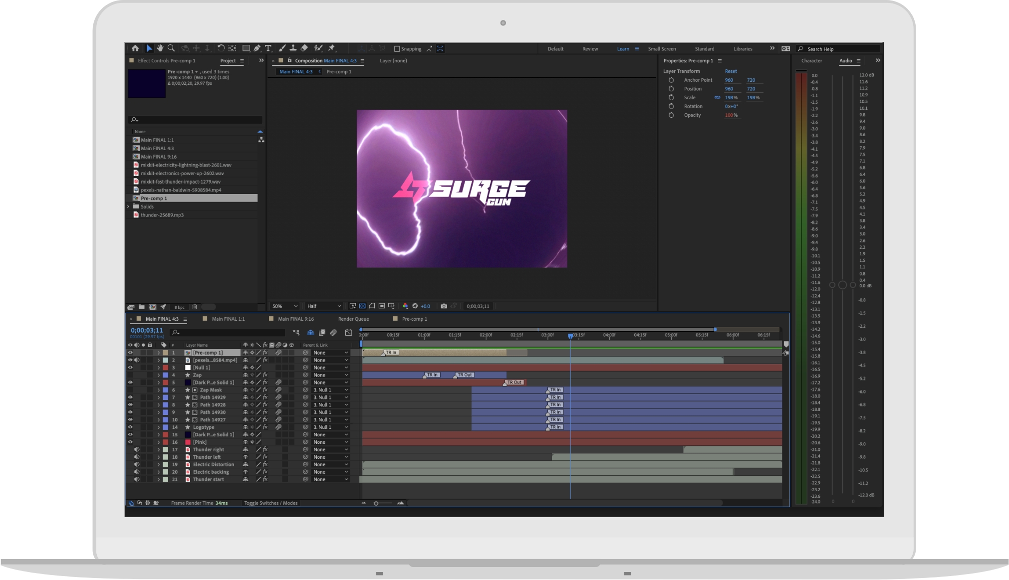Select the Puppet Pin tool

331,48
